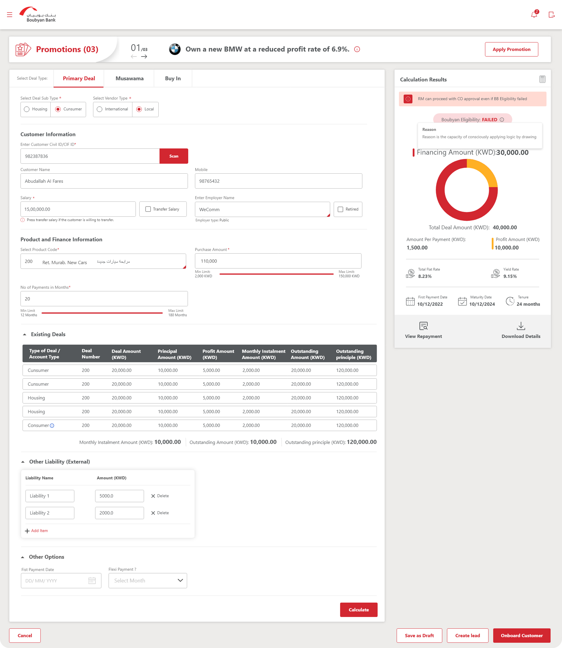
Task: Switch to the Musawama tab
Action: tap(129, 78)
